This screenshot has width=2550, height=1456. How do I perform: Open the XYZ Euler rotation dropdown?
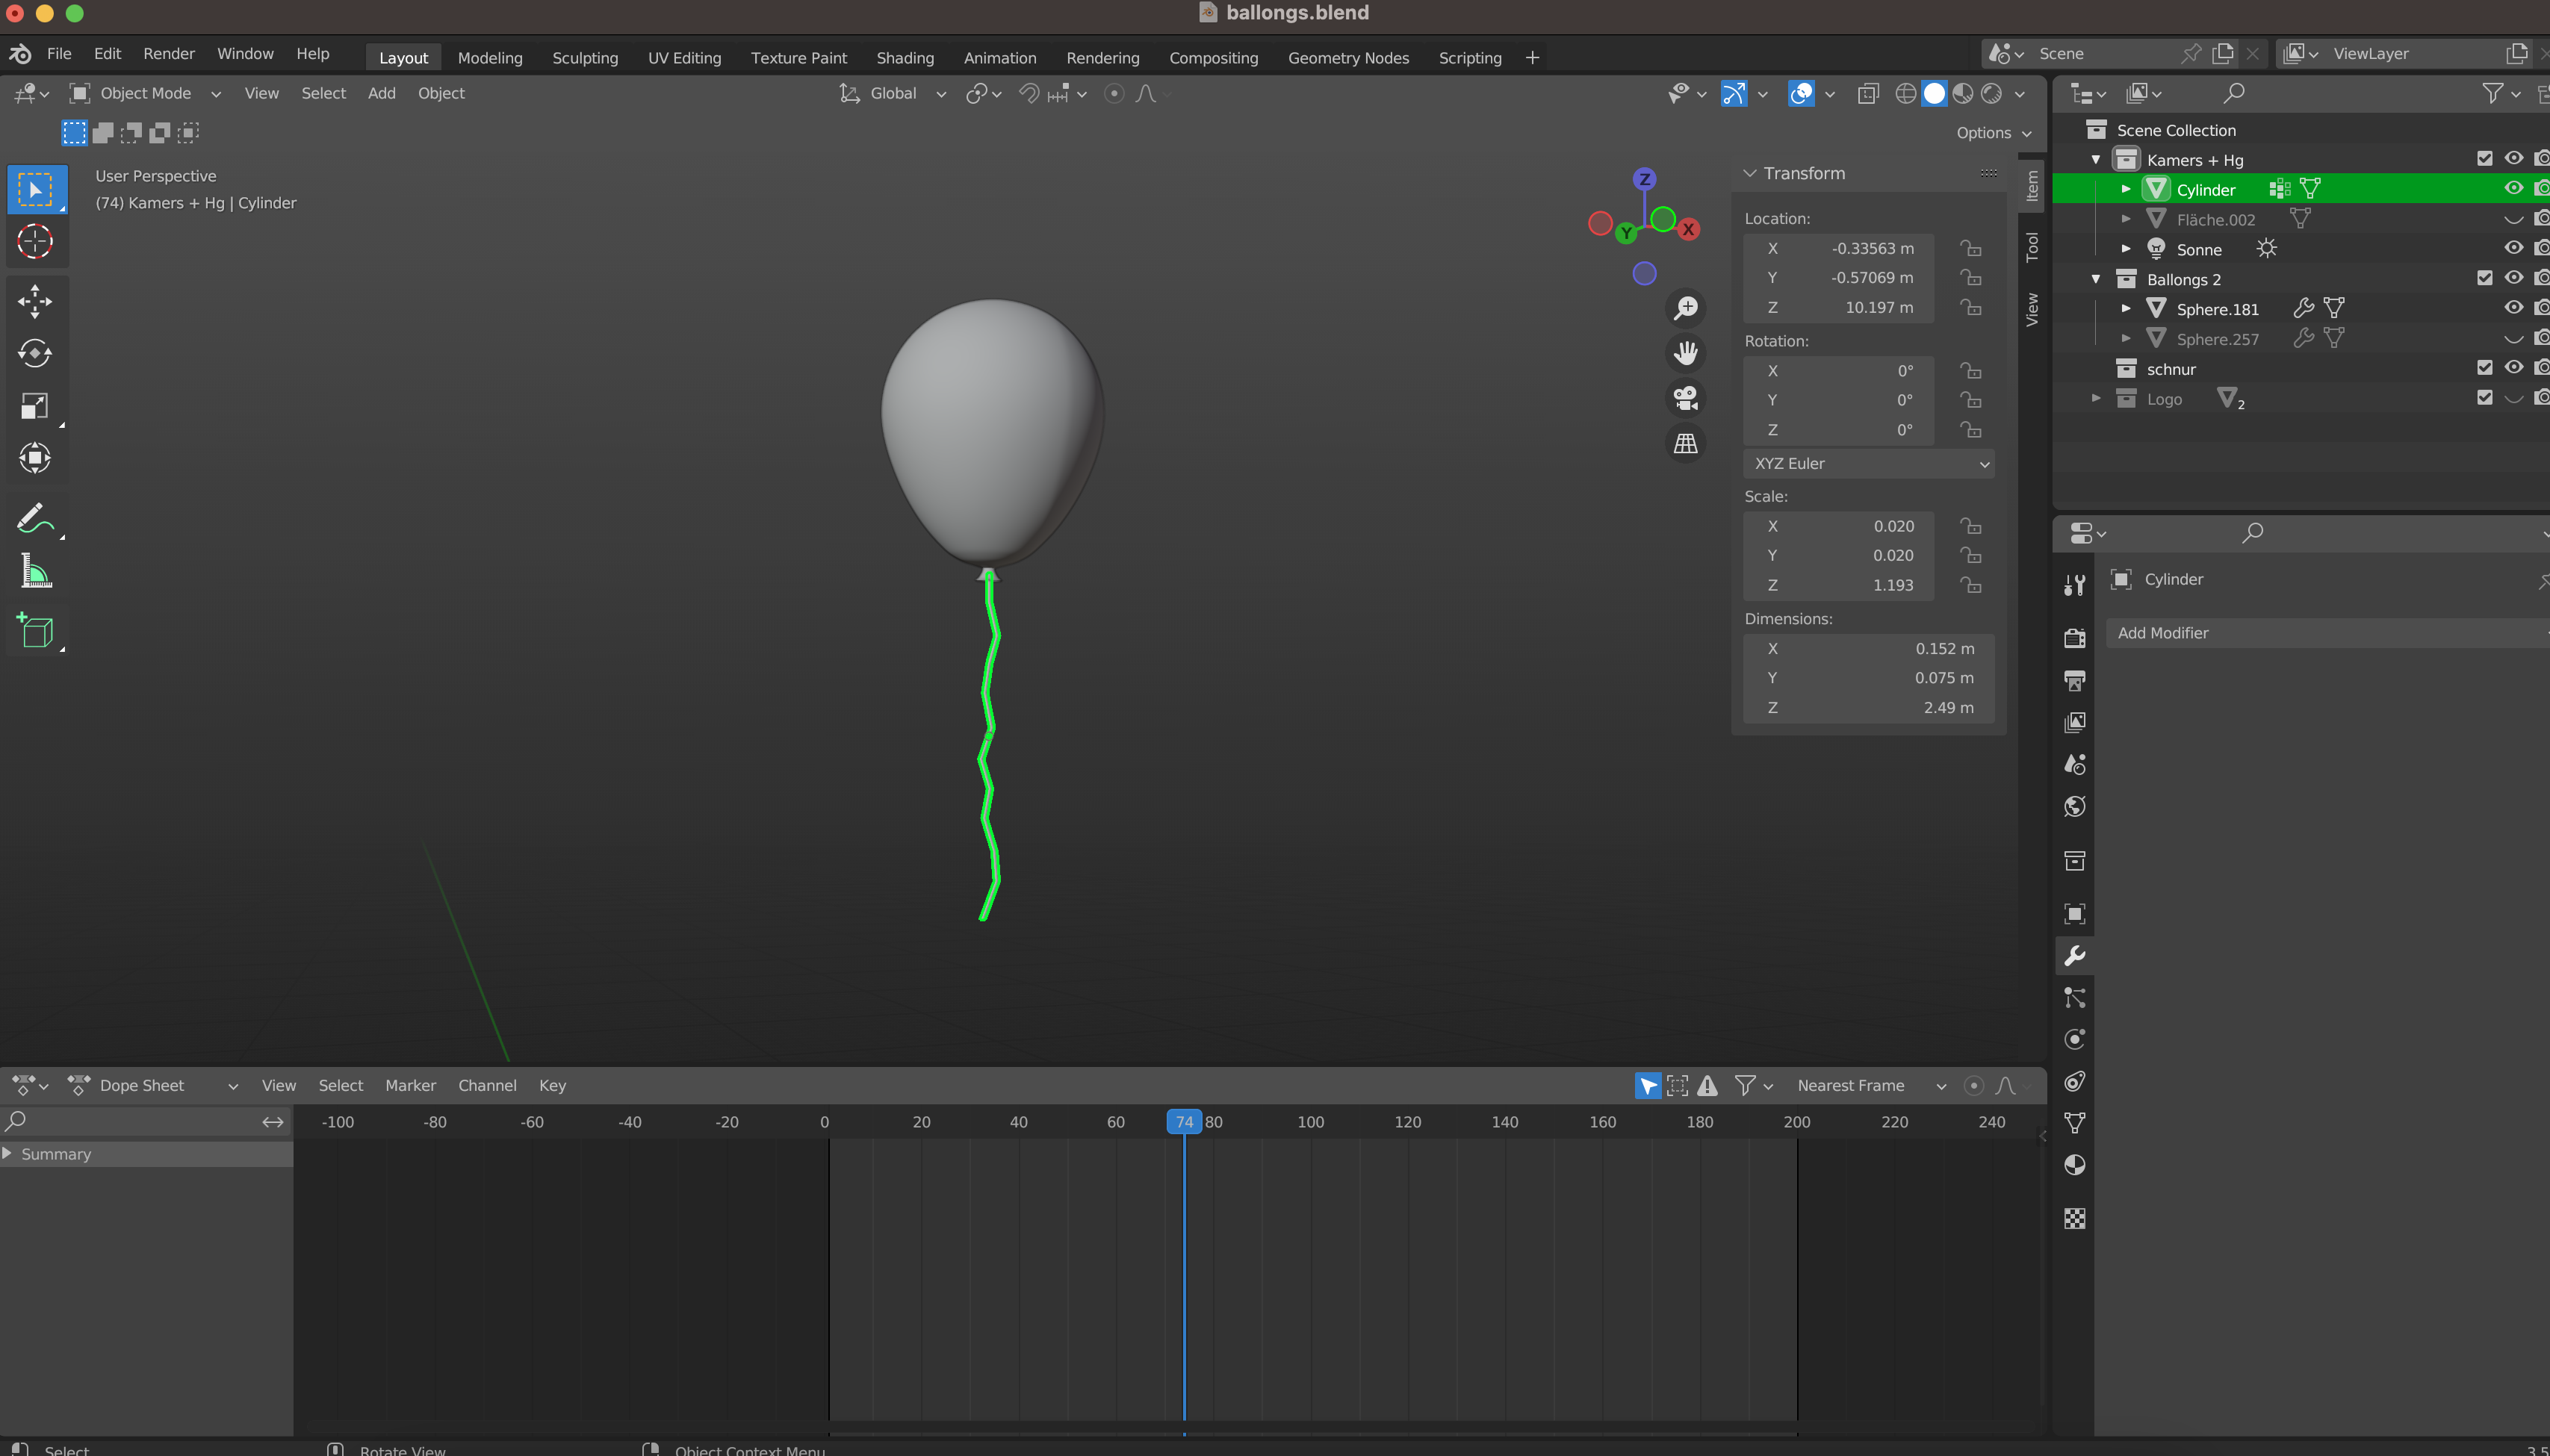[x=1868, y=464]
